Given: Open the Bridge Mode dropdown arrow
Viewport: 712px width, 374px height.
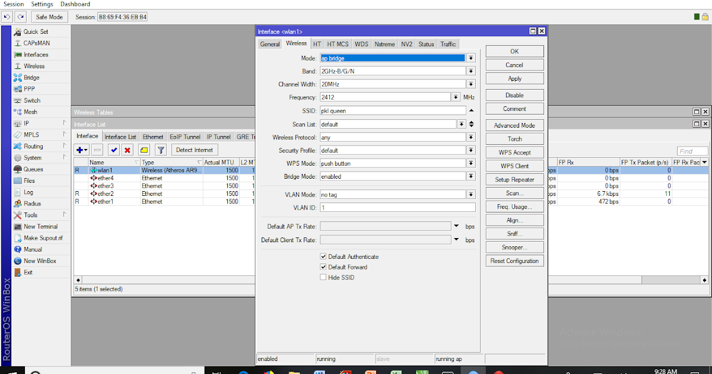Looking at the screenshot, I should coord(471,176).
